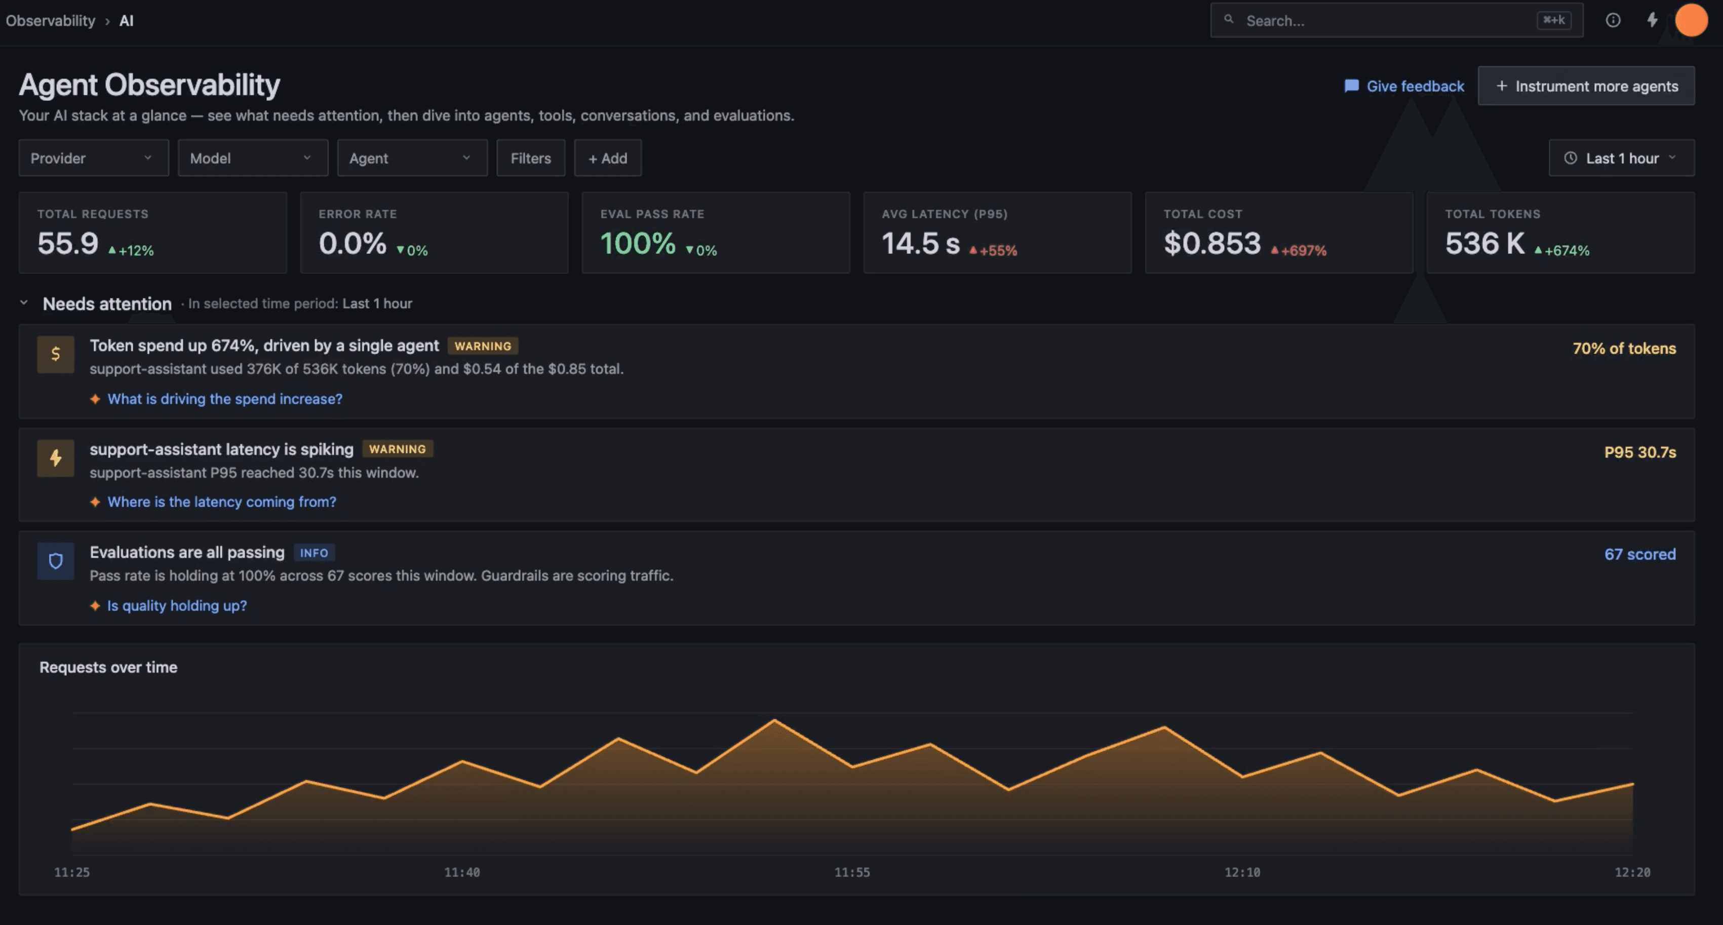This screenshot has width=1723, height=925.
Task: Click Instrument more agents button
Action: coord(1586,86)
